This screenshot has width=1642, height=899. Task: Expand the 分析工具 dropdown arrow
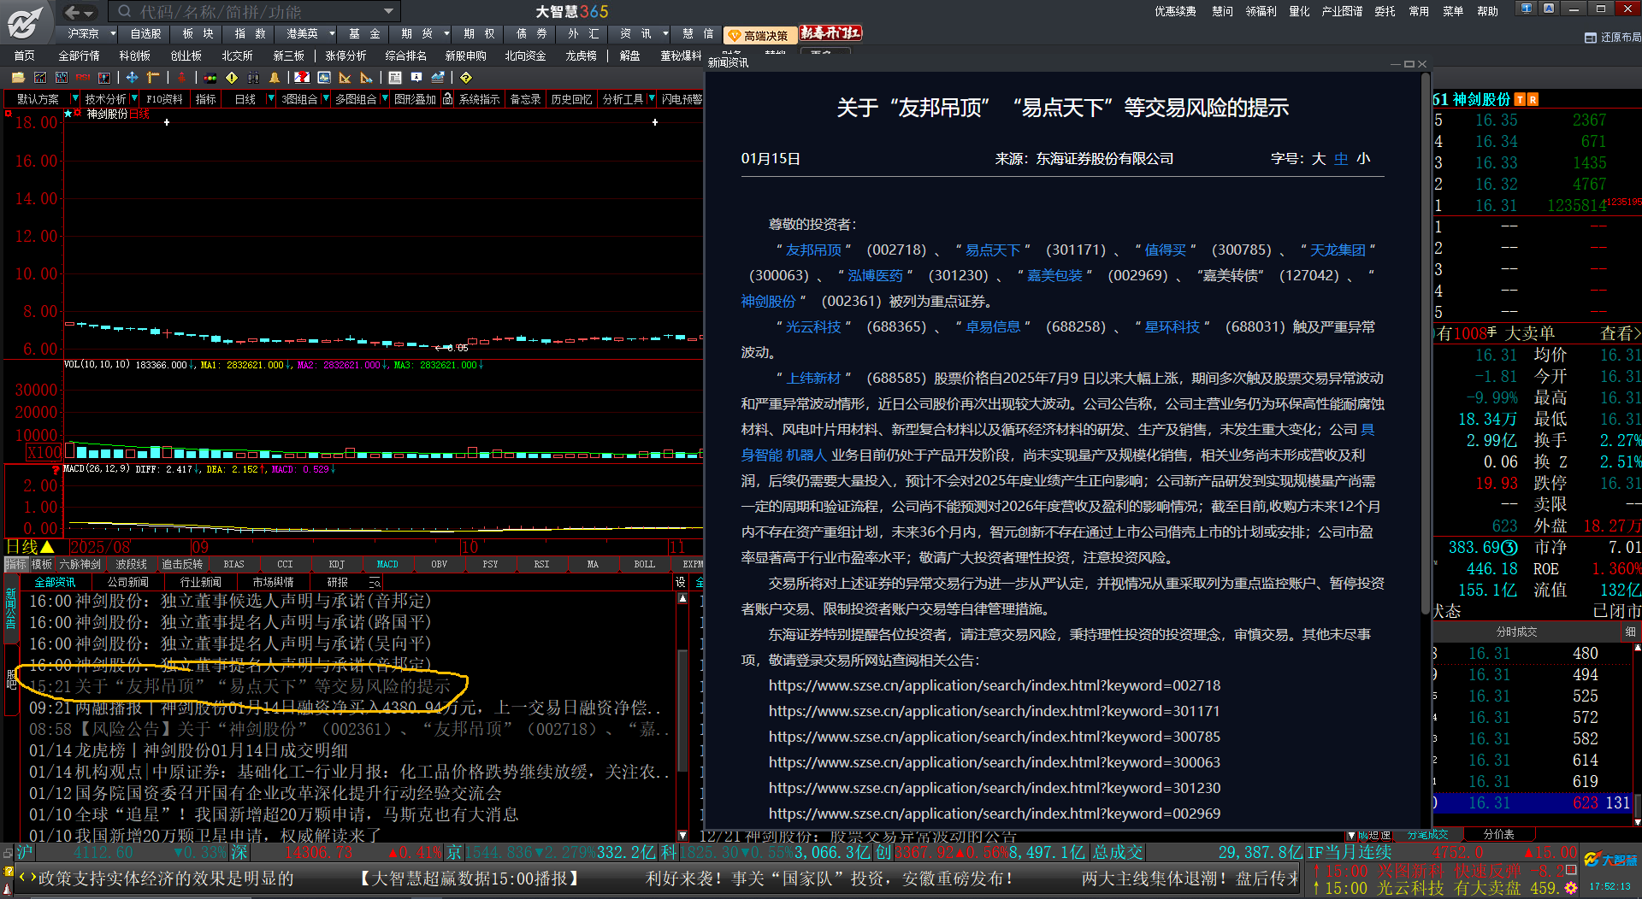coord(651,99)
